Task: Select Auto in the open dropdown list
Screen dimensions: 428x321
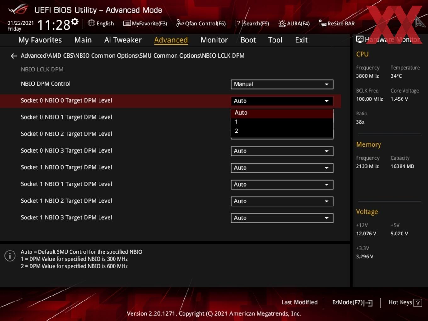Action: click(x=282, y=113)
